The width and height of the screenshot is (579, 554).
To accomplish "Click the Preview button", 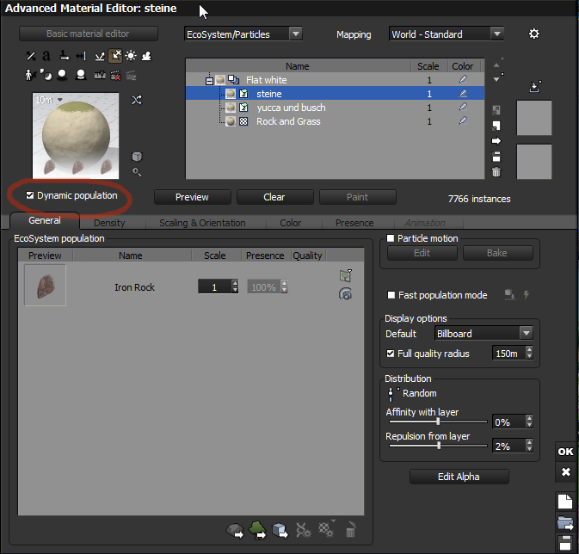I will [192, 197].
